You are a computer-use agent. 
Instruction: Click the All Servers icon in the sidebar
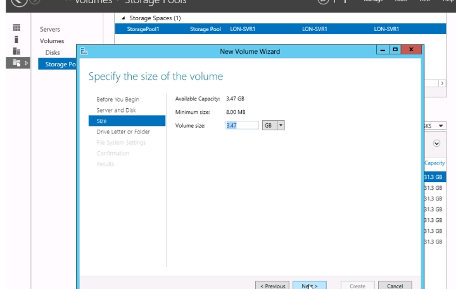coord(17,51)
